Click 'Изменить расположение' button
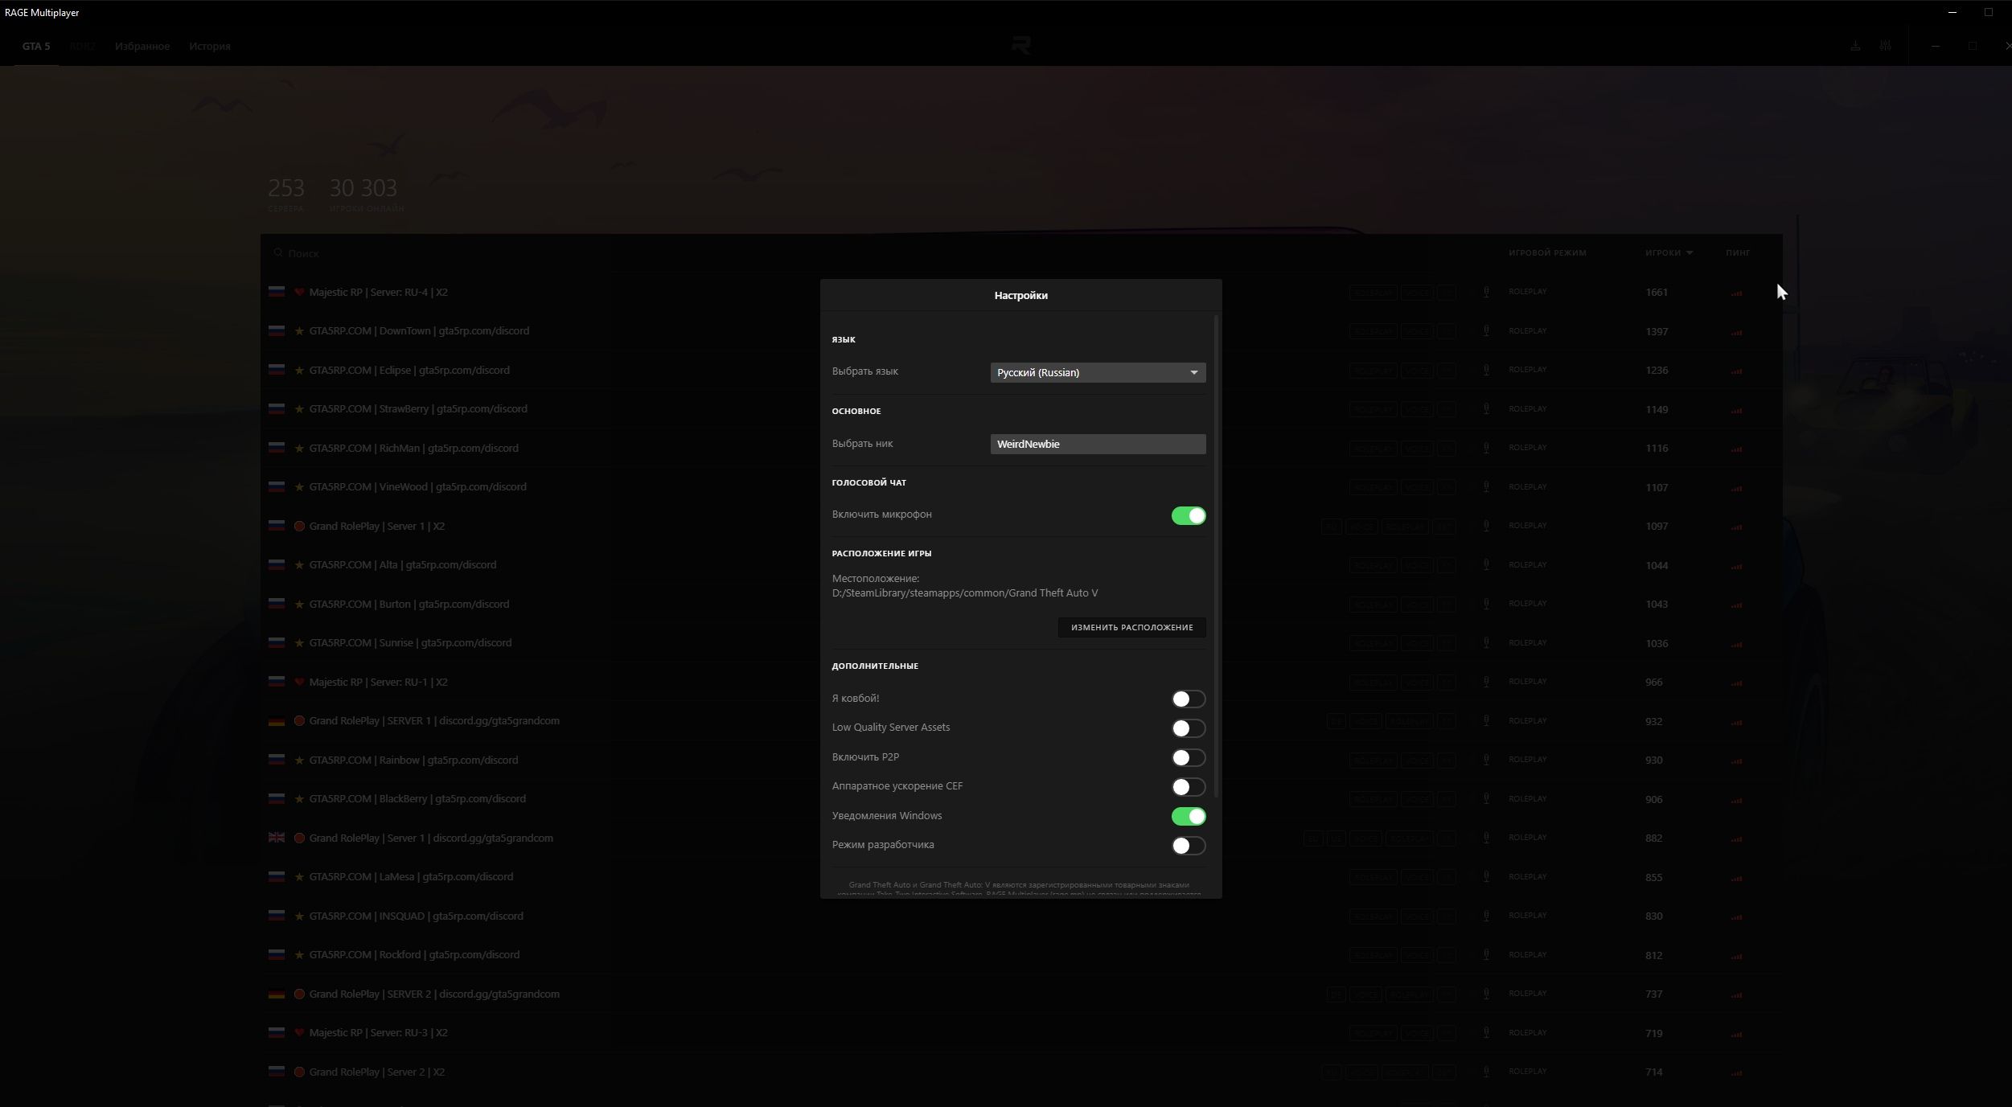 click(1131, 627)
